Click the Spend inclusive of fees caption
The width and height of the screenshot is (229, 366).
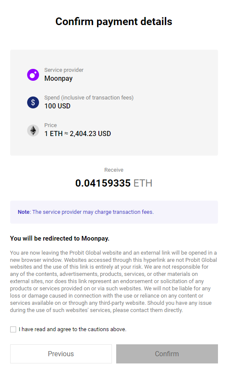[x=89, y=98]
